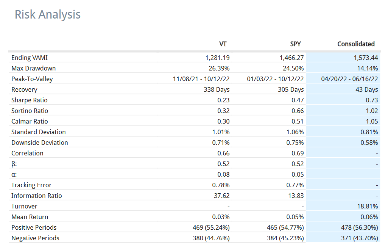Click Consolidated Mean Return value 0.06%

(x=369, y=217)
